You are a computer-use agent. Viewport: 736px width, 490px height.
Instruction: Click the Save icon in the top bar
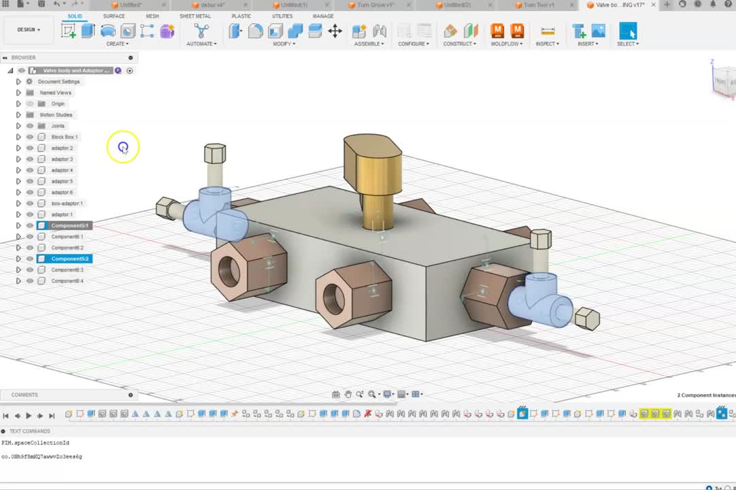tap(41, 4)
